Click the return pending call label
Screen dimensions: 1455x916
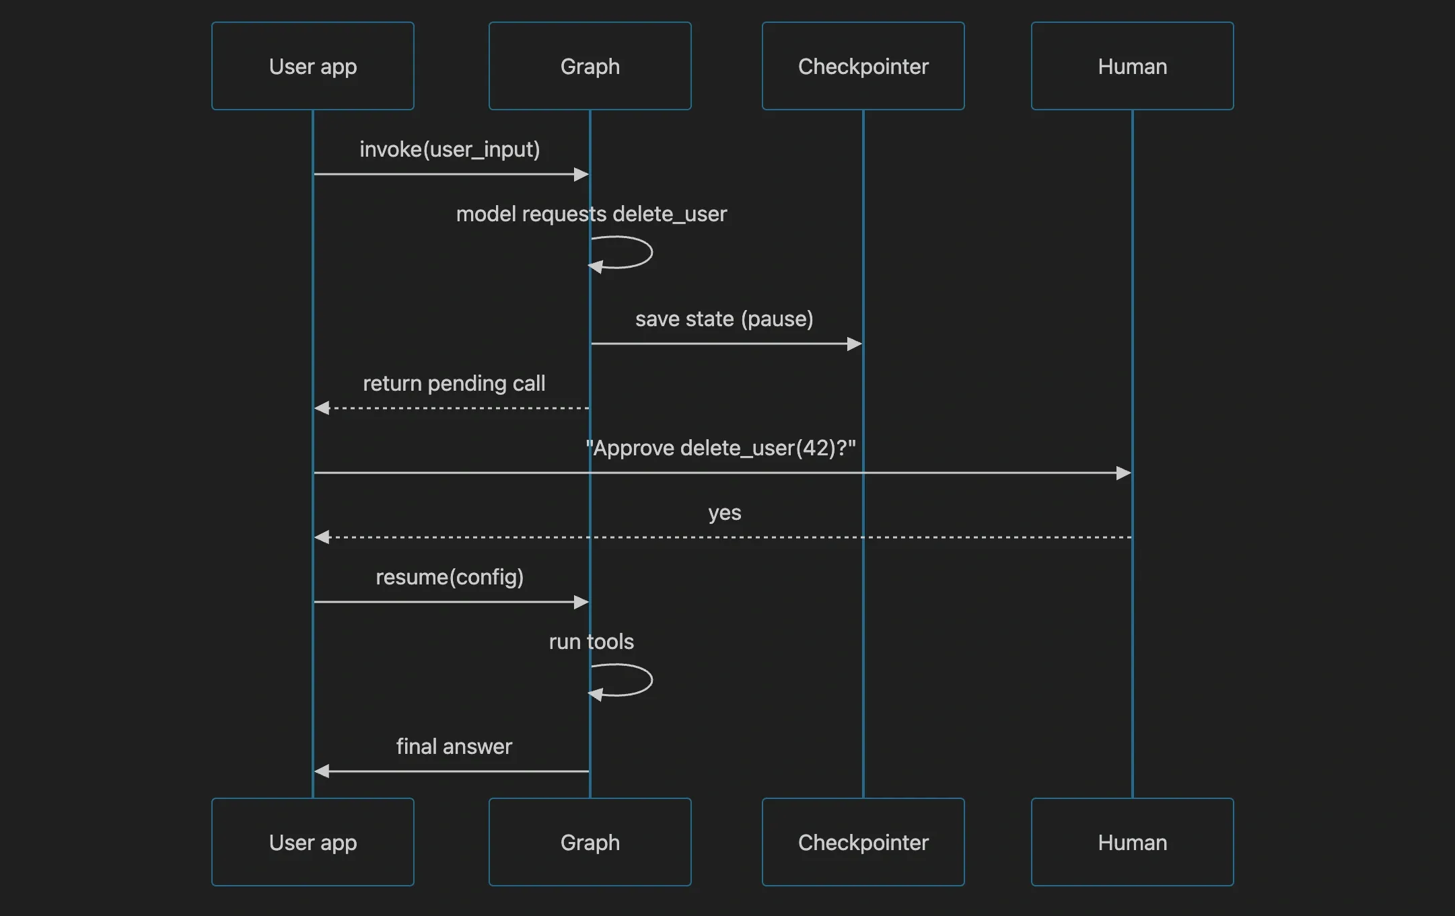(x=454, y=383)
